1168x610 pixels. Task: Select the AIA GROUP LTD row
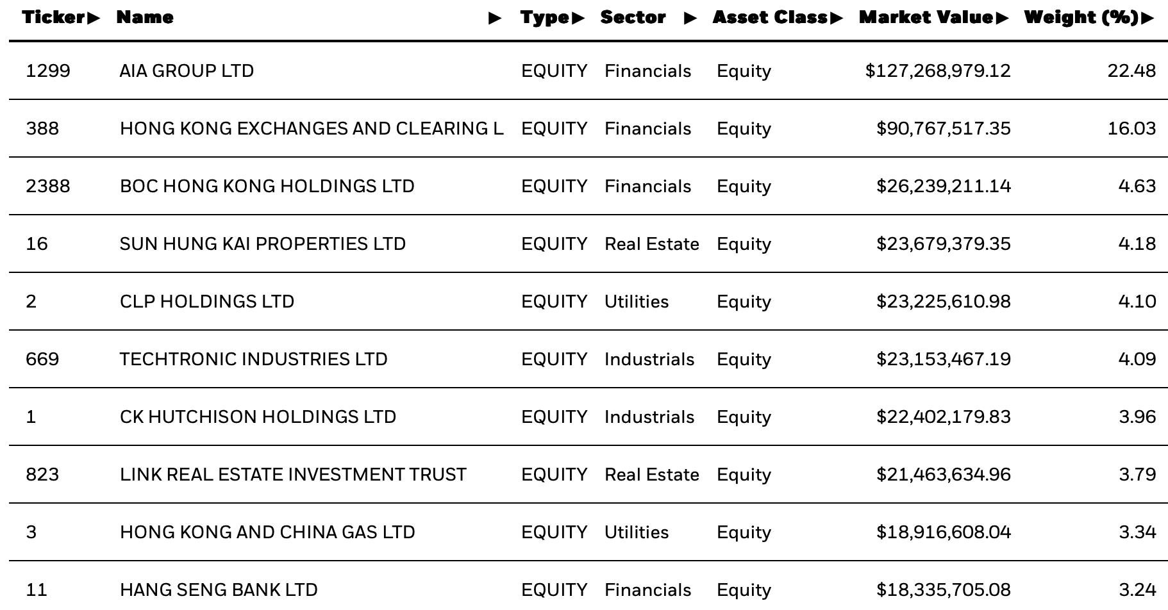coord(588,71)
